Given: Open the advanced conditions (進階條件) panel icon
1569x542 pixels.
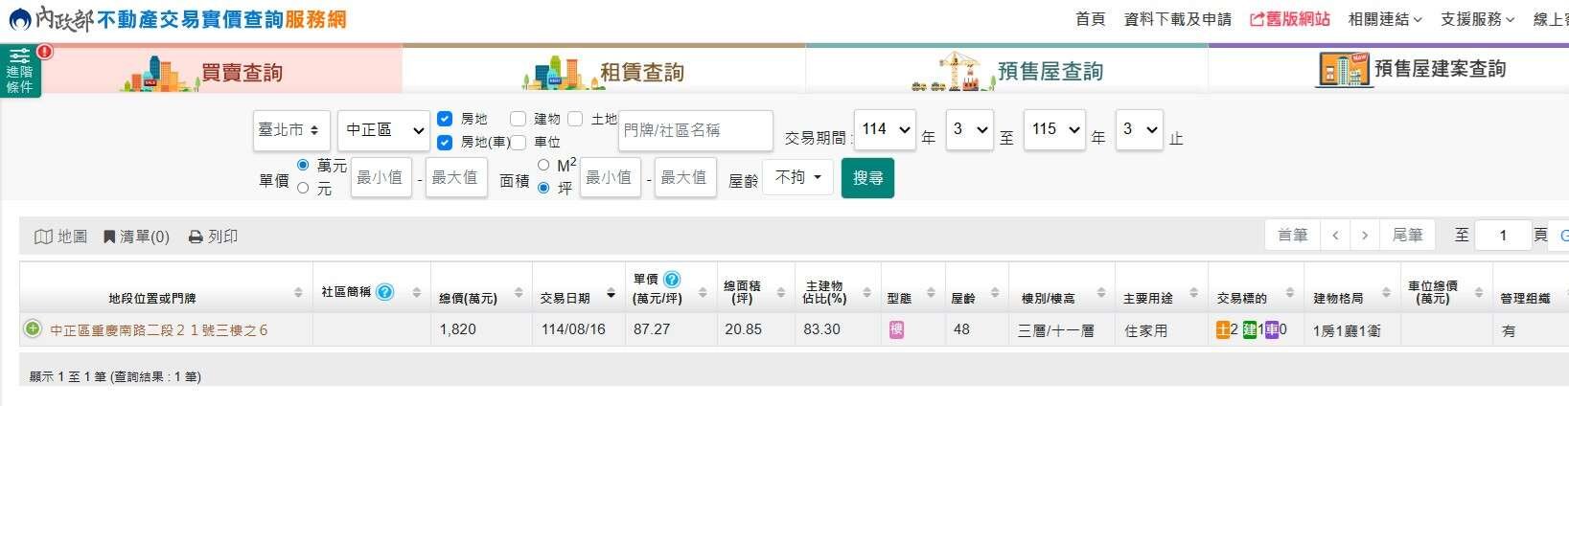Looking at the screenshot, I should tap(19, 71).
